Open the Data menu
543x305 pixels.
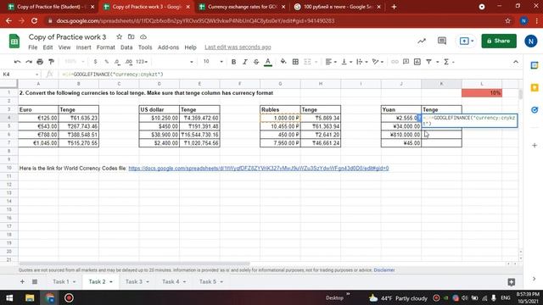pyautogui.click(x=126, y=47)
